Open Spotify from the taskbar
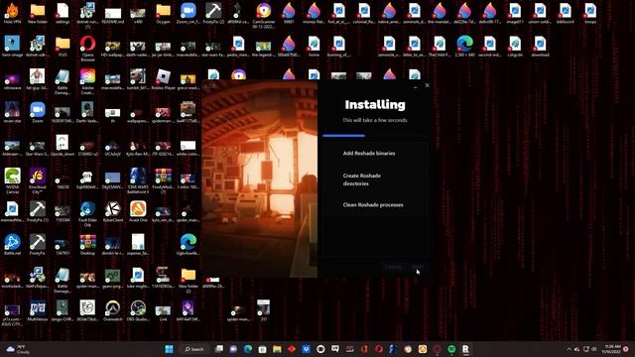Viewport: 635px width, 357px height. point(451,349)
